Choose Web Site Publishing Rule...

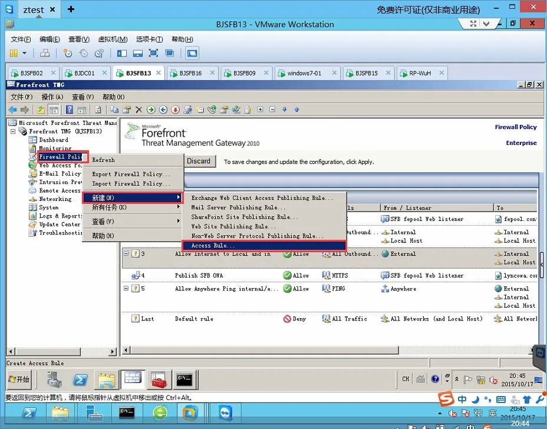(x=263, y=226)
